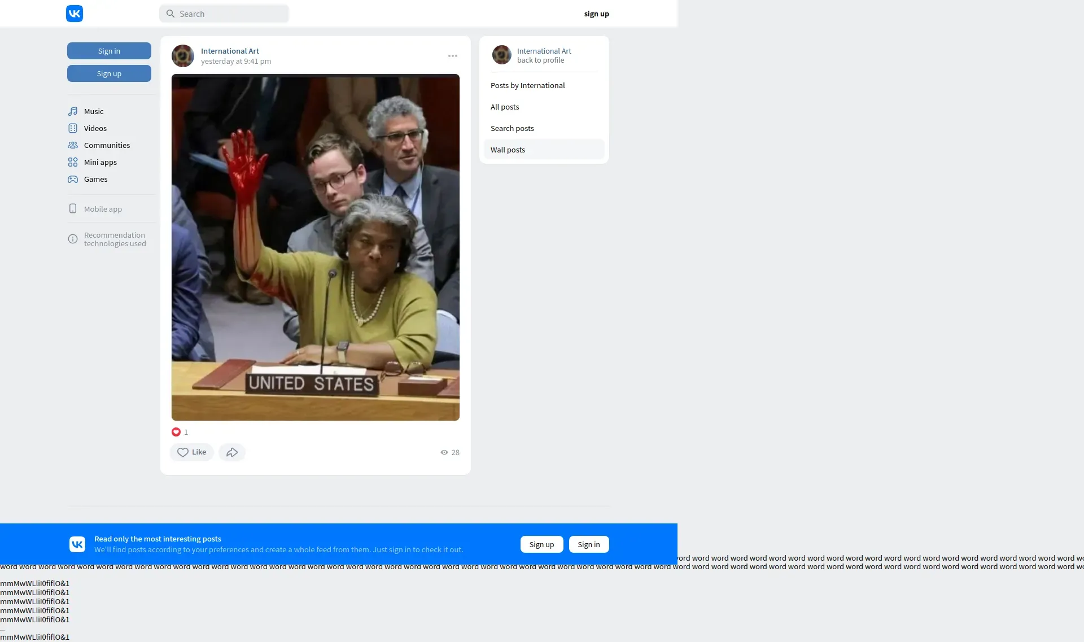The image size is (1084, 642).
Task: Click the post timestamp yesterday at 9:41 pm
Action: pyautogui.click(x=236, y=61)
